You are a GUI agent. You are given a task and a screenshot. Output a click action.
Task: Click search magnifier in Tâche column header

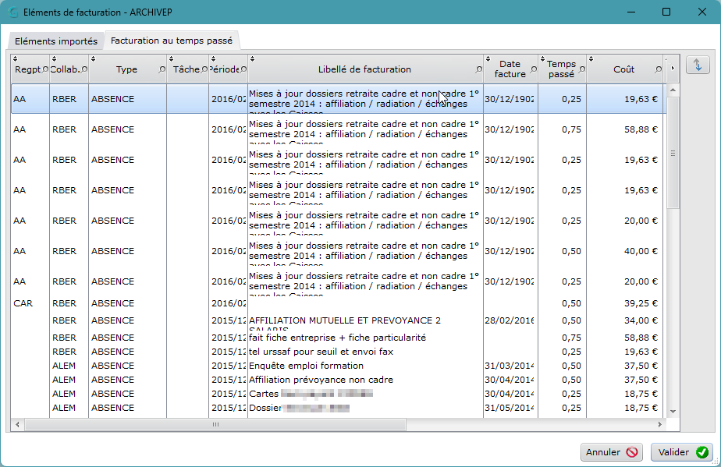[x=204, y=70]
